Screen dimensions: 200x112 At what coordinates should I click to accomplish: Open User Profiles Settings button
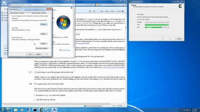tap(44, 34)
